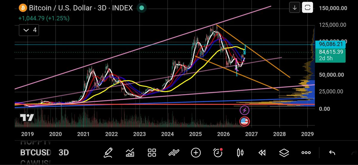Start bar replay rewind icon
This screenshot has width=358, height=165.
coord(262,153)
